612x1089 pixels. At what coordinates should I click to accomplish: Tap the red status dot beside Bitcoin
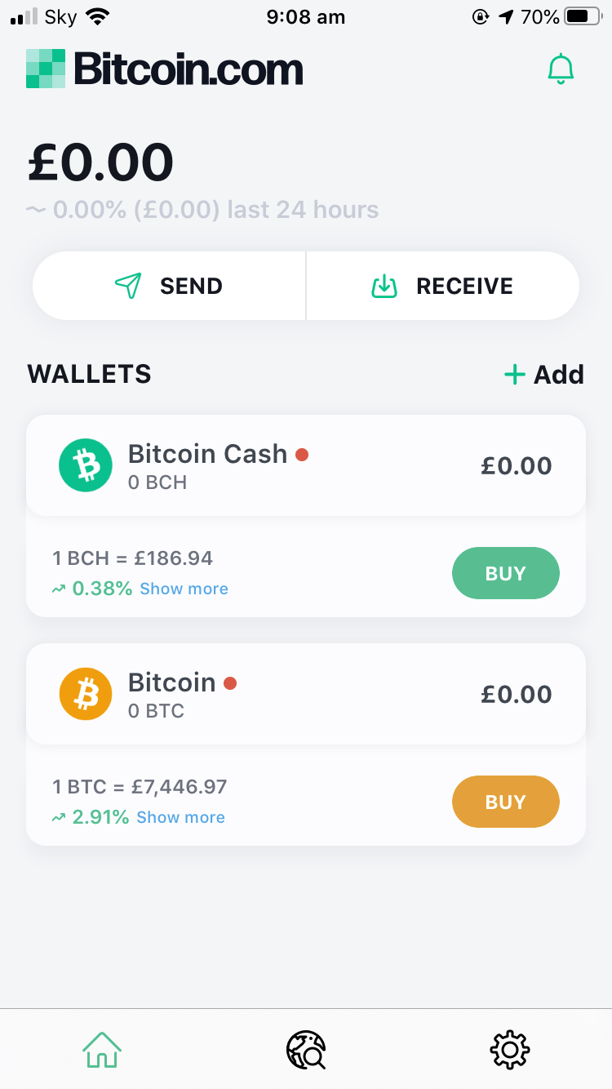click(x=230, y=683)
